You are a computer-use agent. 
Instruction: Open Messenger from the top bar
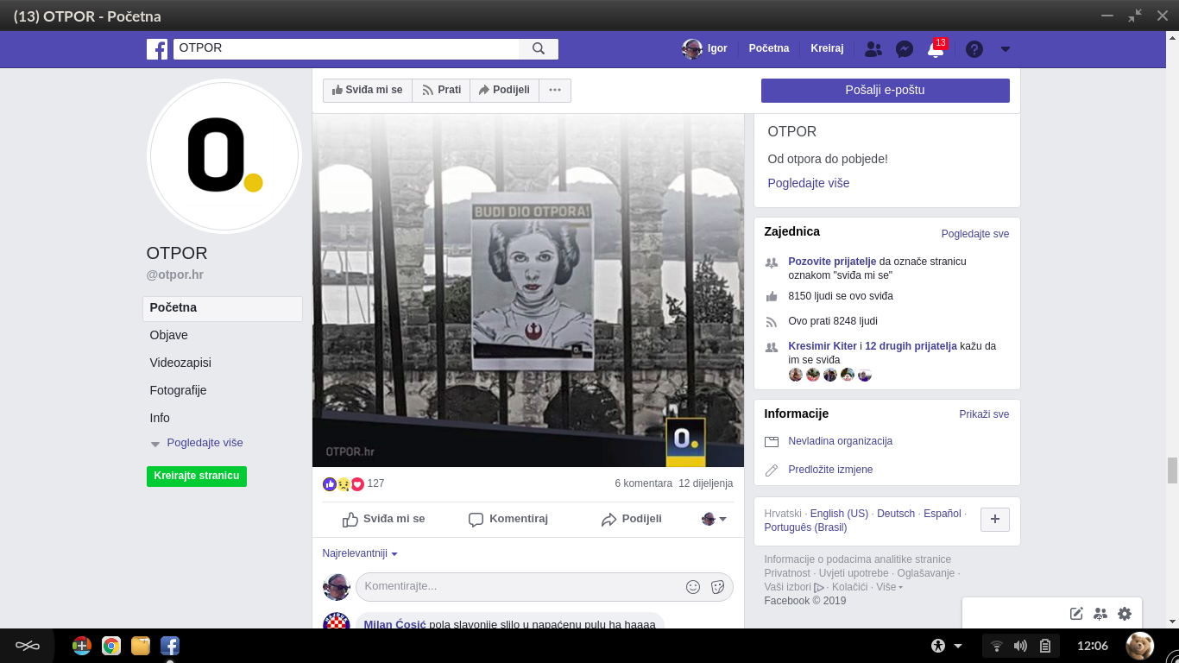(x=904, y=49)
